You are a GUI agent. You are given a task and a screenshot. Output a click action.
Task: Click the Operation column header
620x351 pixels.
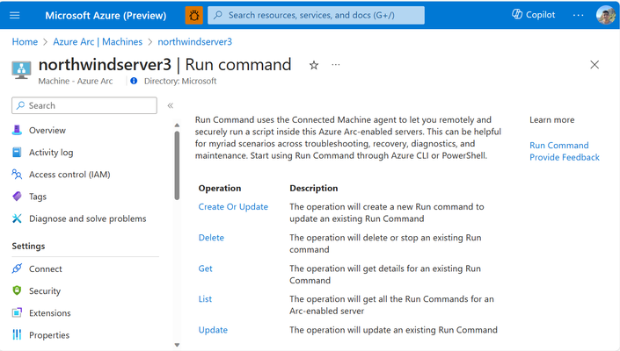[220, 188]
